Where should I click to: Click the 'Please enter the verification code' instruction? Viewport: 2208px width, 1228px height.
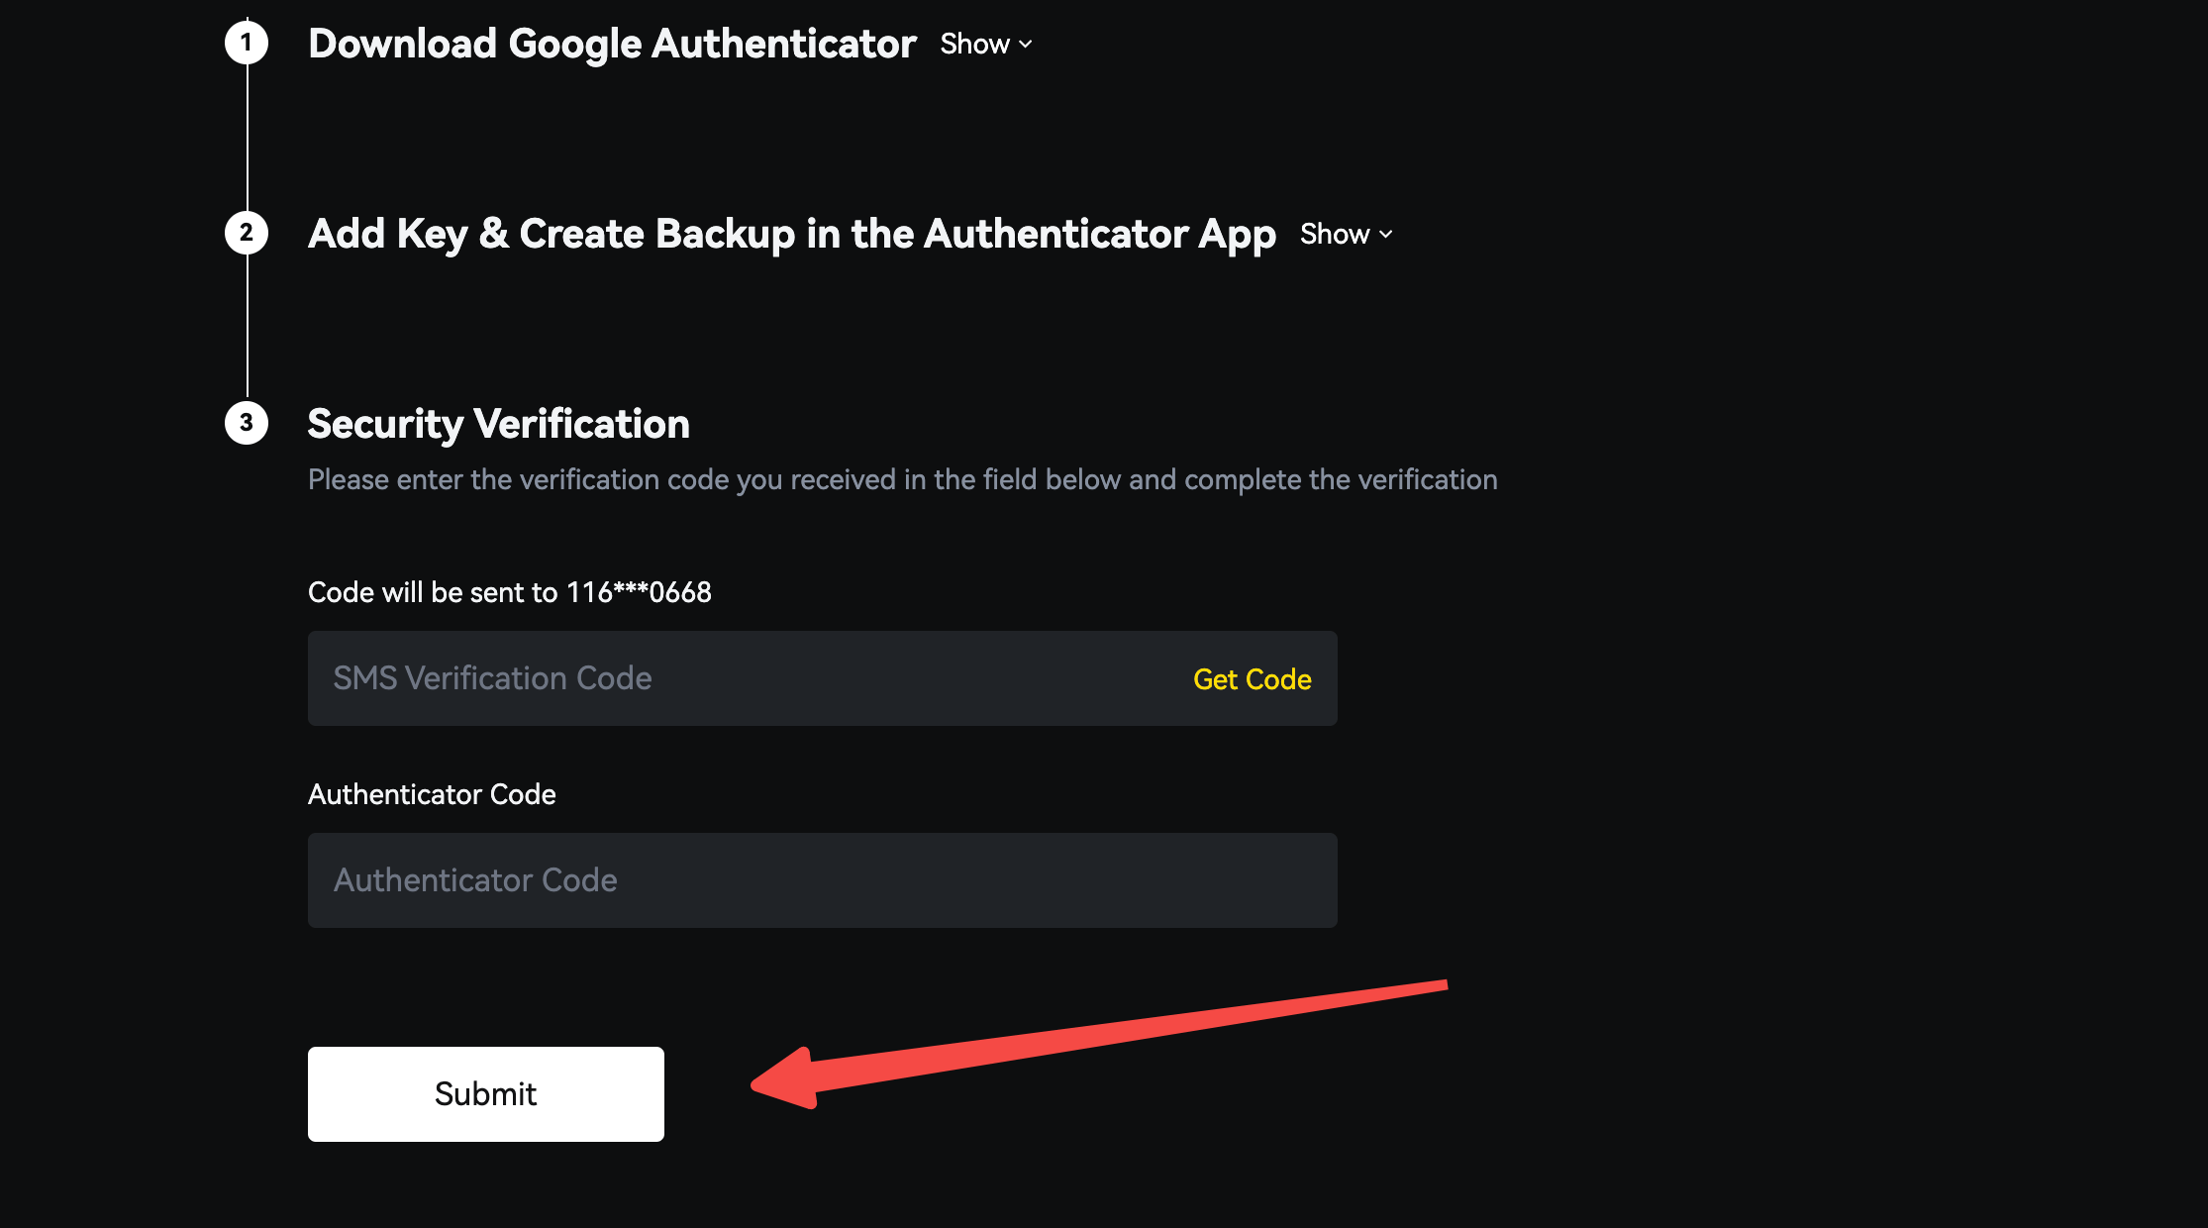click(x=902, y=479)
